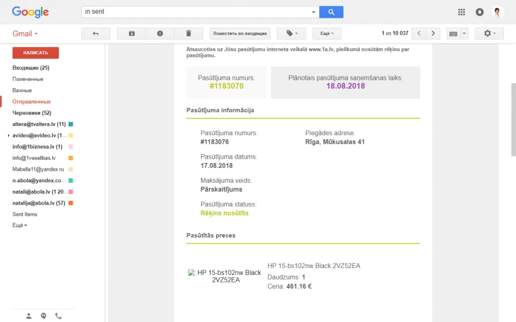Viewport: 516px width, 322px height.
Task: Open natalija@abola.lv (57) label
Action: (x=38, y=203)
